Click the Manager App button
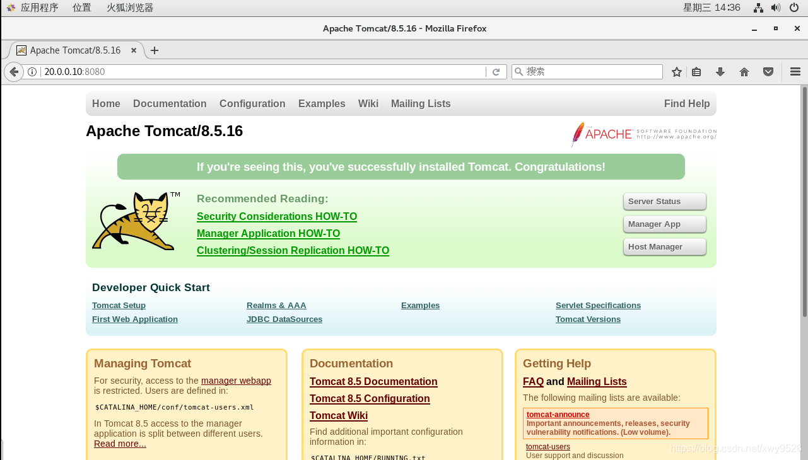808x460 pixels. point(664,224)
